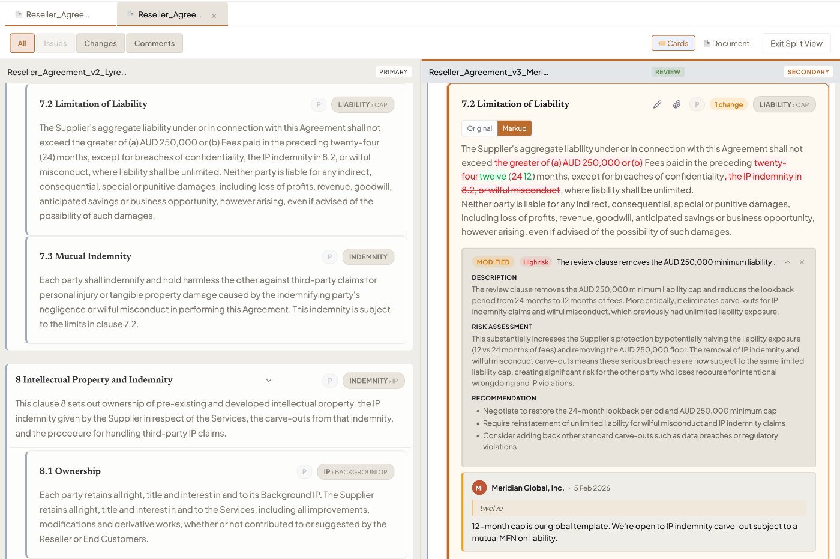Click Exit Split View button
840x559 pixels.
(796, 43)
